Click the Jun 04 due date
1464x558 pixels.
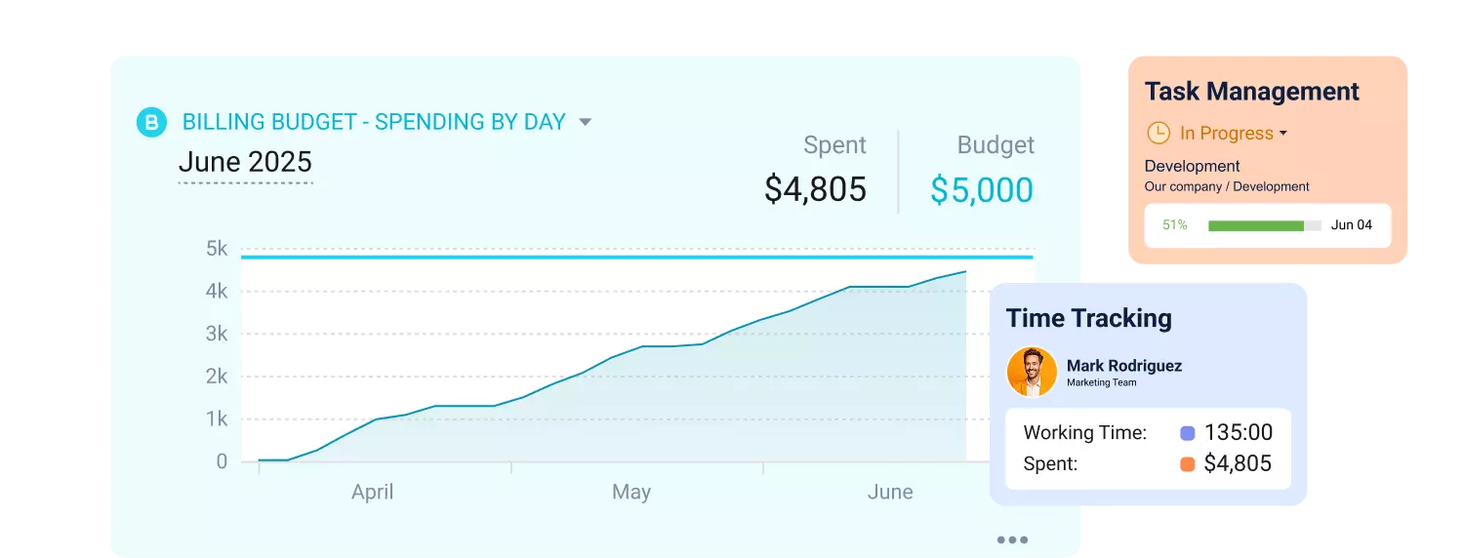pos(1352,225)
